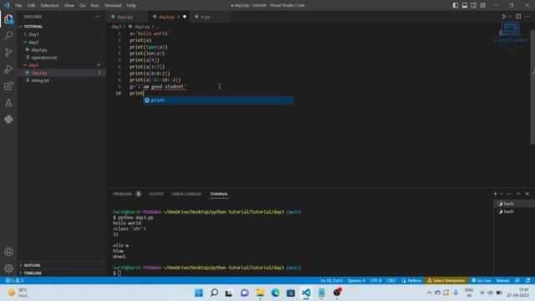535x301 pixels.
Task: Open the terminal panel more actions menu
Action: pos(509,193)
